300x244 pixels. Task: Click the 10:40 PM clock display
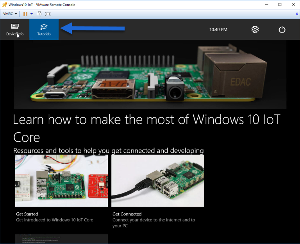tap(218, 30)
